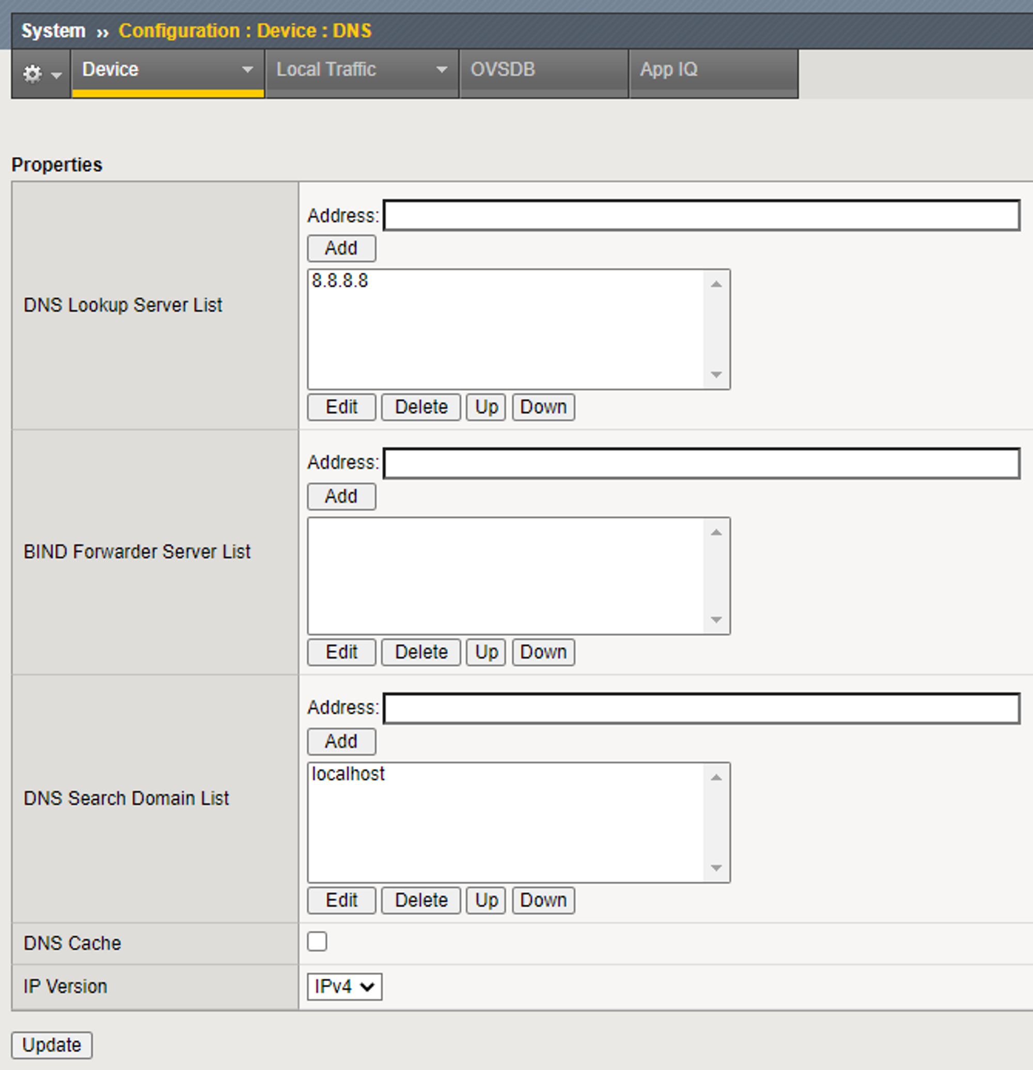
Task: Select localhost in the search domain list
Action: 348,774
